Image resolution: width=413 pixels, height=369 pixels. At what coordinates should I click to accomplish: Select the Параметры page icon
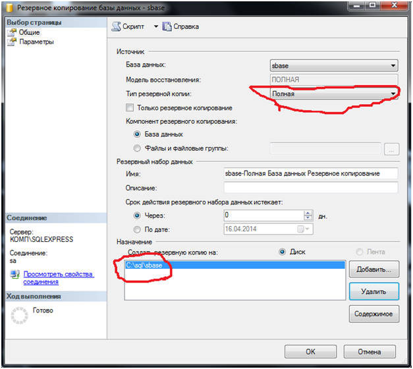pos(12,42)
